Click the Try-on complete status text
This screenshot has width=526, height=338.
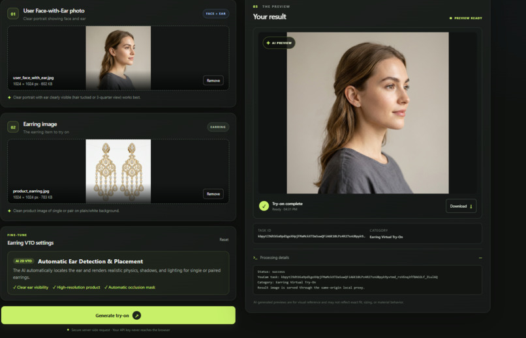(287, 203)
